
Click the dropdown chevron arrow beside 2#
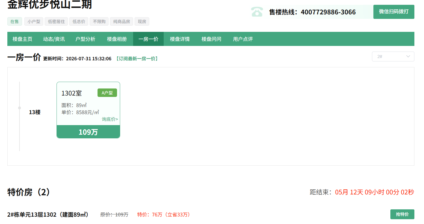point(408,57)
